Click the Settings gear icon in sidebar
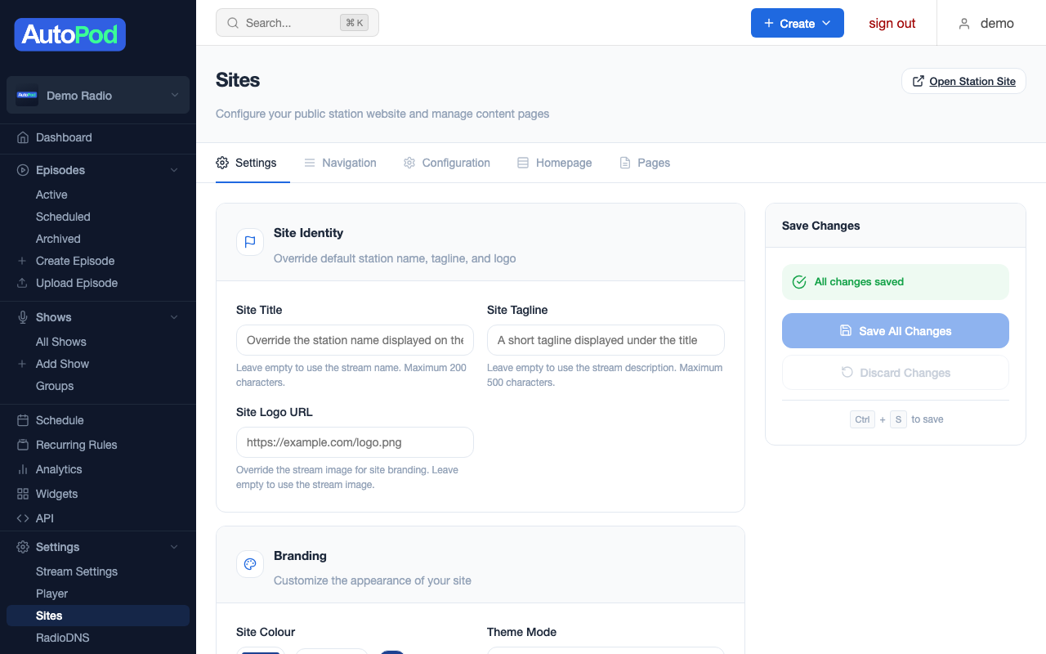This screenshot has width=1046, height=654. point(22,547)
